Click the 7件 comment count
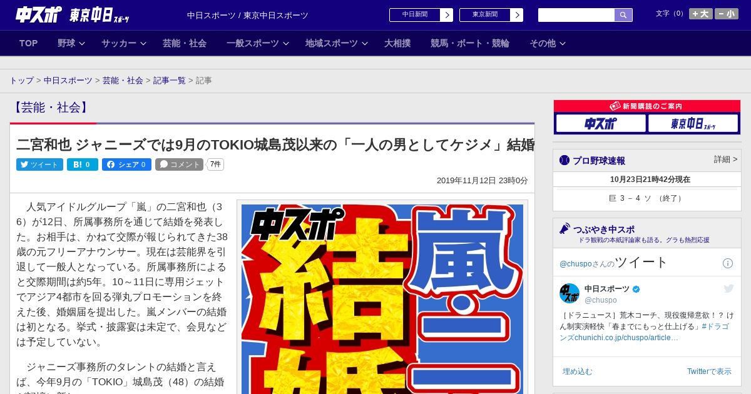Image resolution: width=751 pixels, height=394 pixels. click(215, 164)
